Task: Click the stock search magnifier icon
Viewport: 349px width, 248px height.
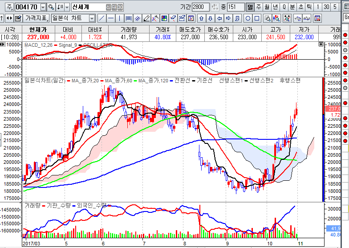Action: tap(51, 7)
